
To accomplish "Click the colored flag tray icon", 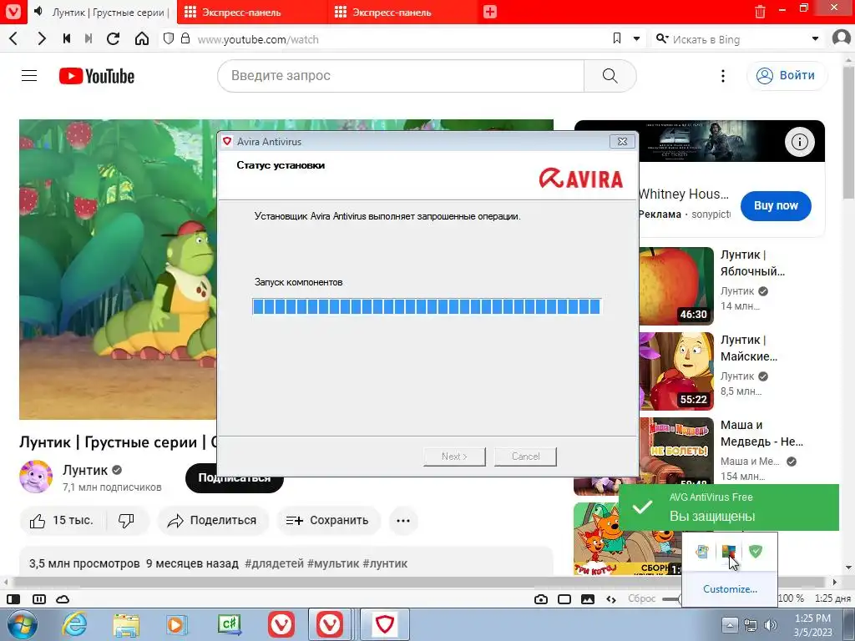I will click(729, 551).
